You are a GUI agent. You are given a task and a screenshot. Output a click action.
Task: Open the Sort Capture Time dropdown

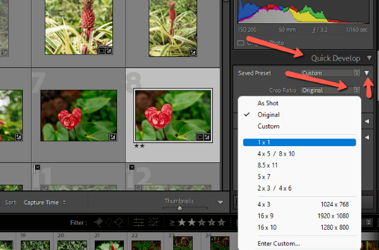(x=45, y=203)
